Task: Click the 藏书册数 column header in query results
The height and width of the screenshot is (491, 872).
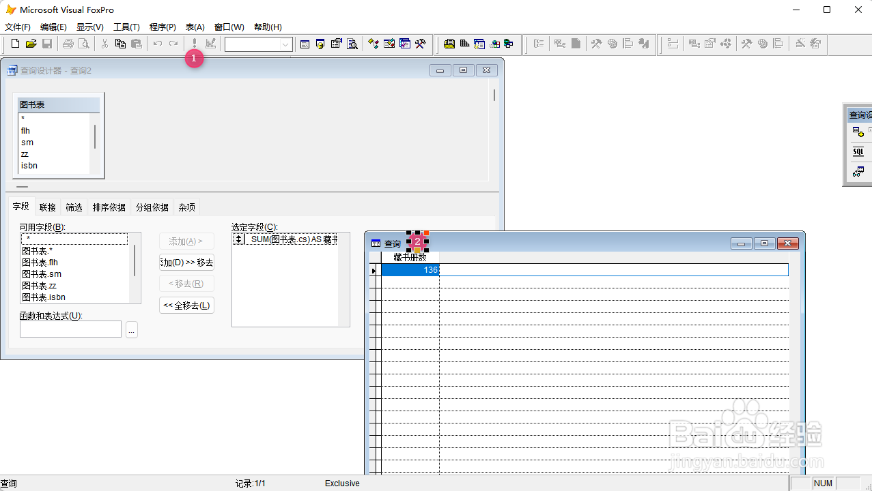Action: (x=410, y=257)
